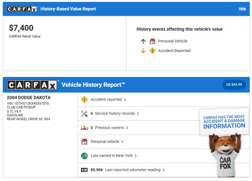The height and width of the screenshot is (181, 252).
Task: Open the Personal vehicle row link
Action: tap(105, 142)
